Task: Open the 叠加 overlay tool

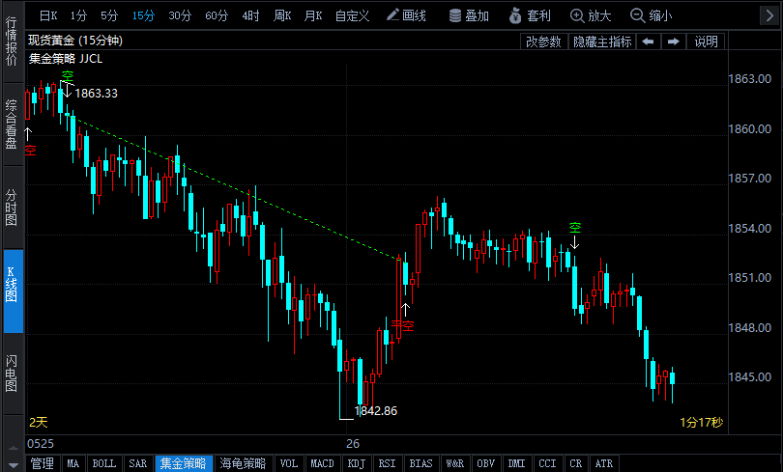Action: point(469,15)
